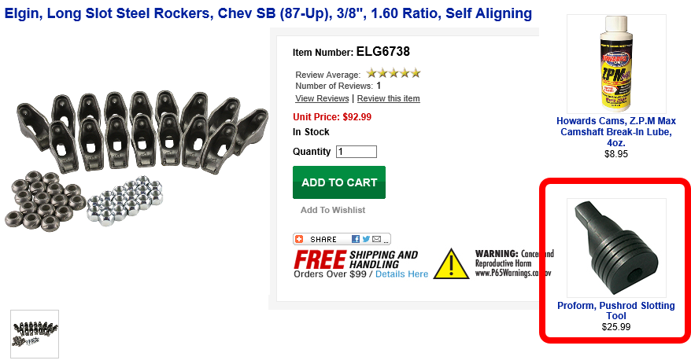Click the Twitter share icon

coord(366,239)
